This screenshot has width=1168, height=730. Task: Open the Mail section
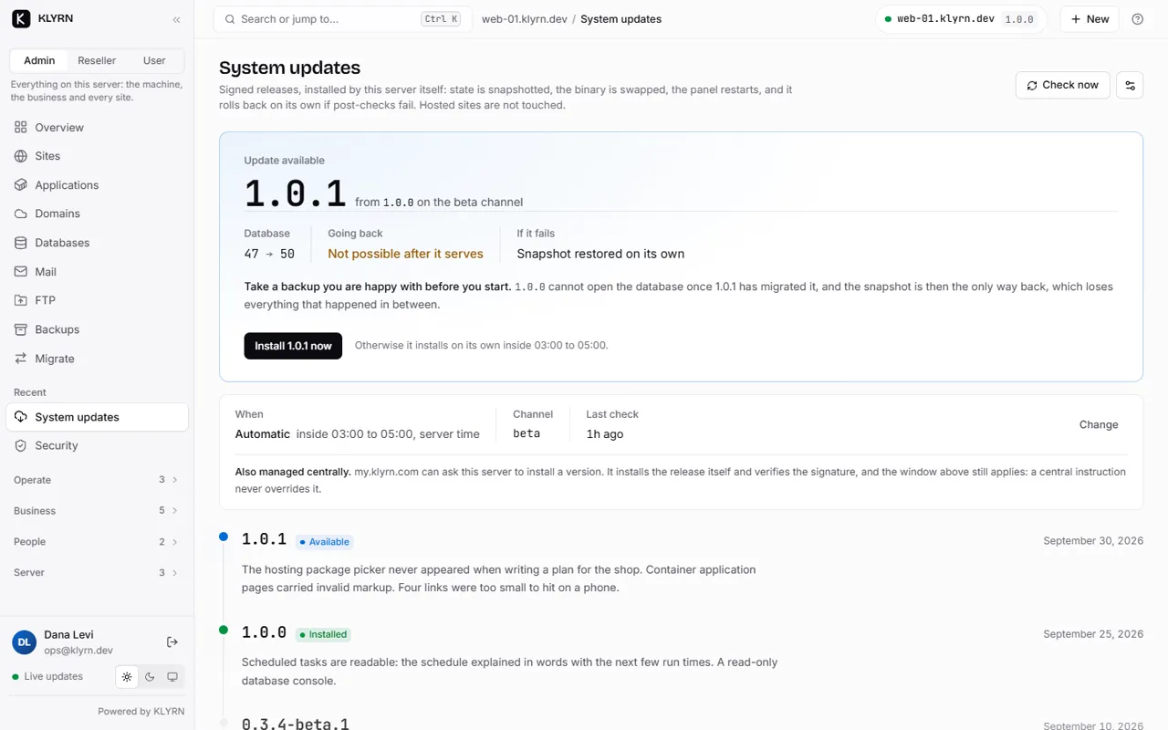[97, 272]
